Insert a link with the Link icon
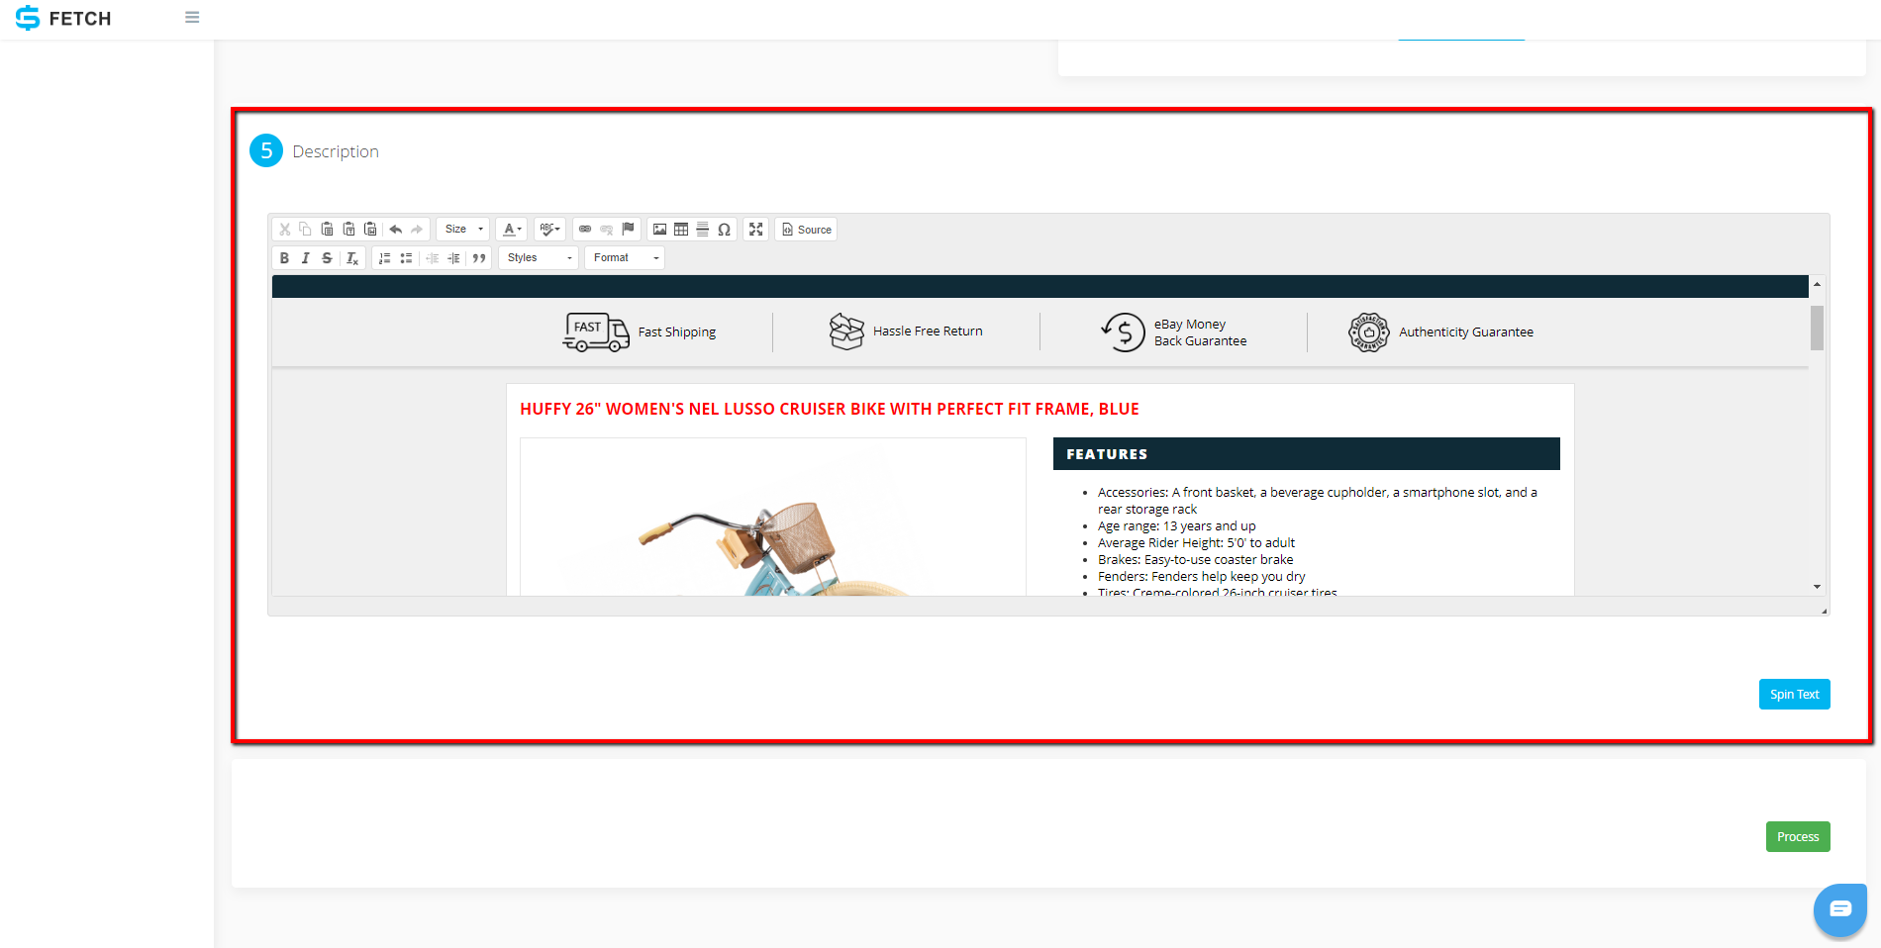 (585, 230)
